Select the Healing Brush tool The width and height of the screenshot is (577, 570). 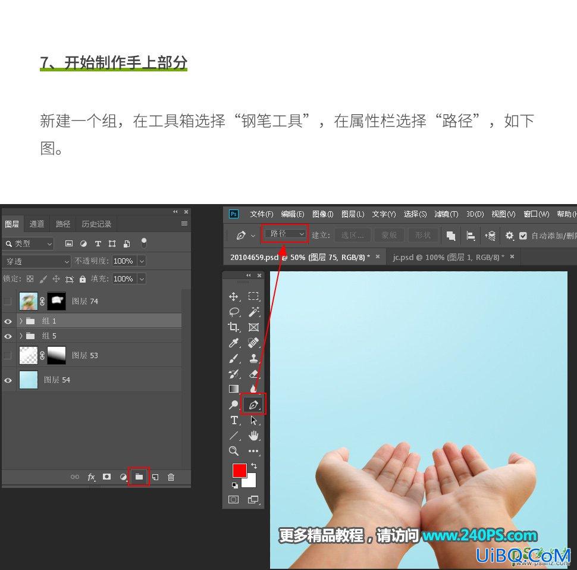click(253, 343)
